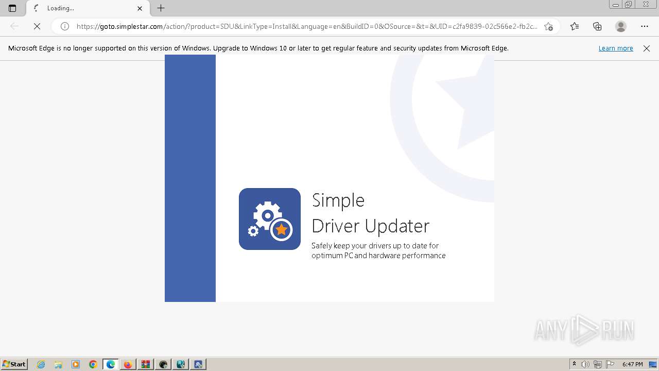Minimize the Edge window
This screenshot has width=659, height=371.
[615, 5]
